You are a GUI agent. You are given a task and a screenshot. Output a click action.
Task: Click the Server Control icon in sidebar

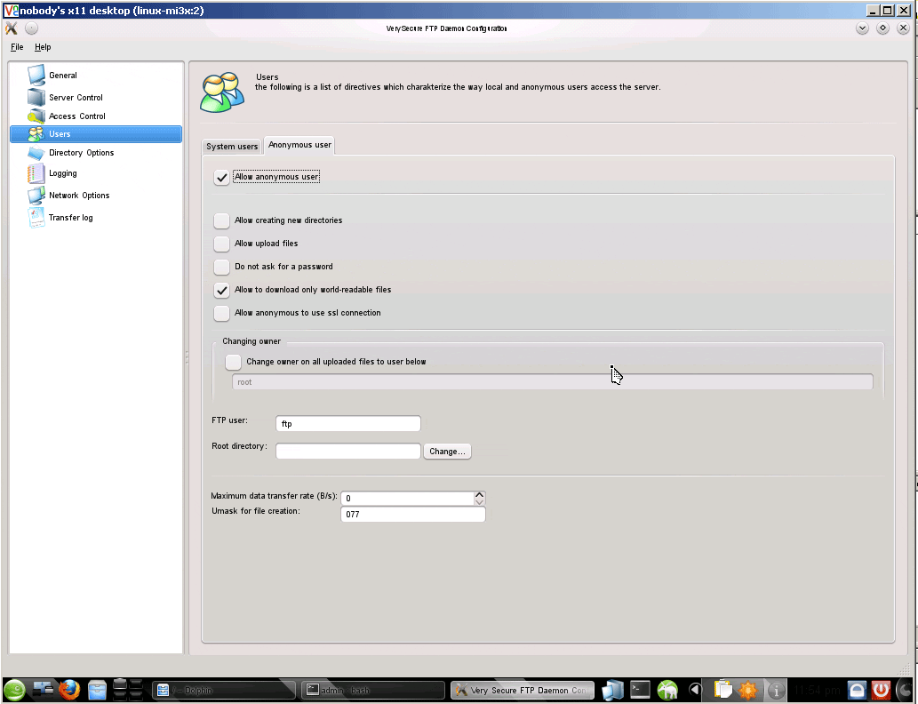[36, 97]
